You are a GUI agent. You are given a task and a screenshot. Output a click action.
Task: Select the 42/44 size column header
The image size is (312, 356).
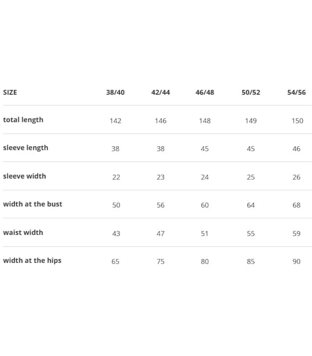[160, 93]
